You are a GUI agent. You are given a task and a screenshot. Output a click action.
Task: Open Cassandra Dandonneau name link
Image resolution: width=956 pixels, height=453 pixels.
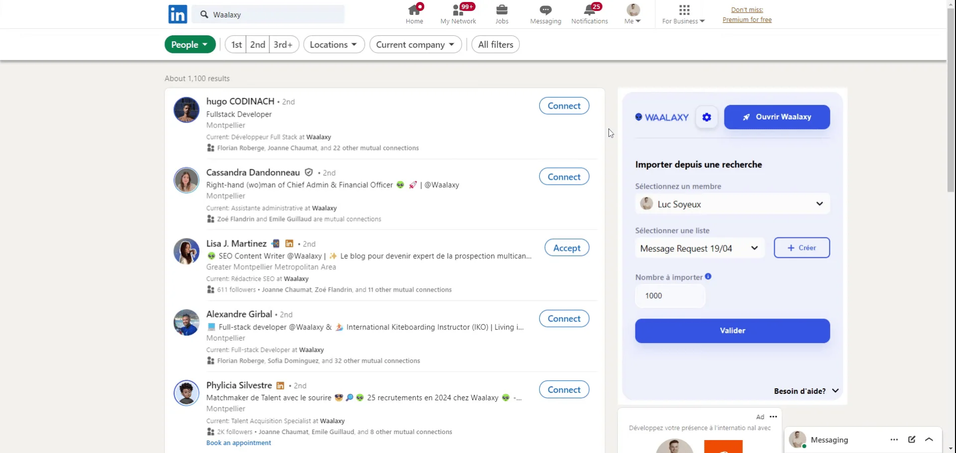coord(253,172)
